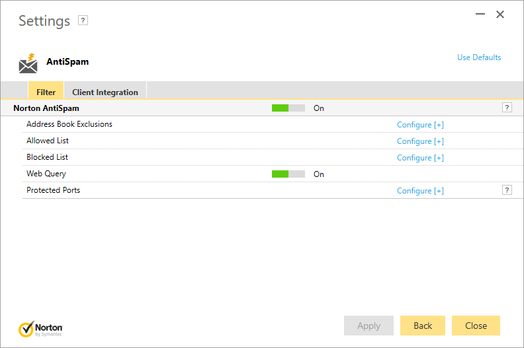
Task: Toggle the Norton AntiSpam switch off
Action: pyautogui.click(x=288, y=108)
